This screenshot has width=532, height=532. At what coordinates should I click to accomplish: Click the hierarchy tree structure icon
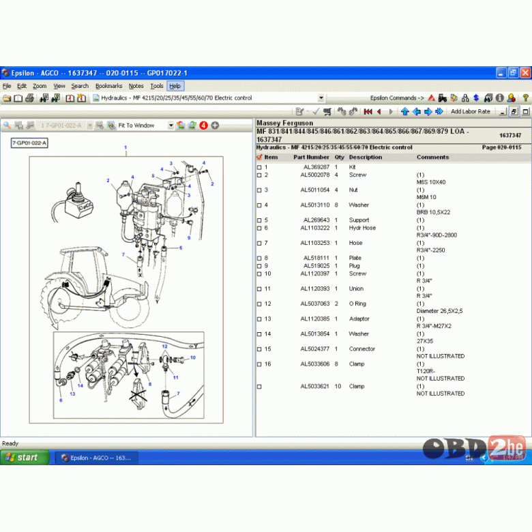pyautogui.click(x=465, y=98)
